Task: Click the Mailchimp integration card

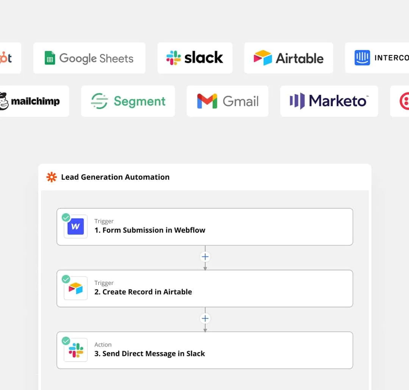Action: tap(34, 101)
